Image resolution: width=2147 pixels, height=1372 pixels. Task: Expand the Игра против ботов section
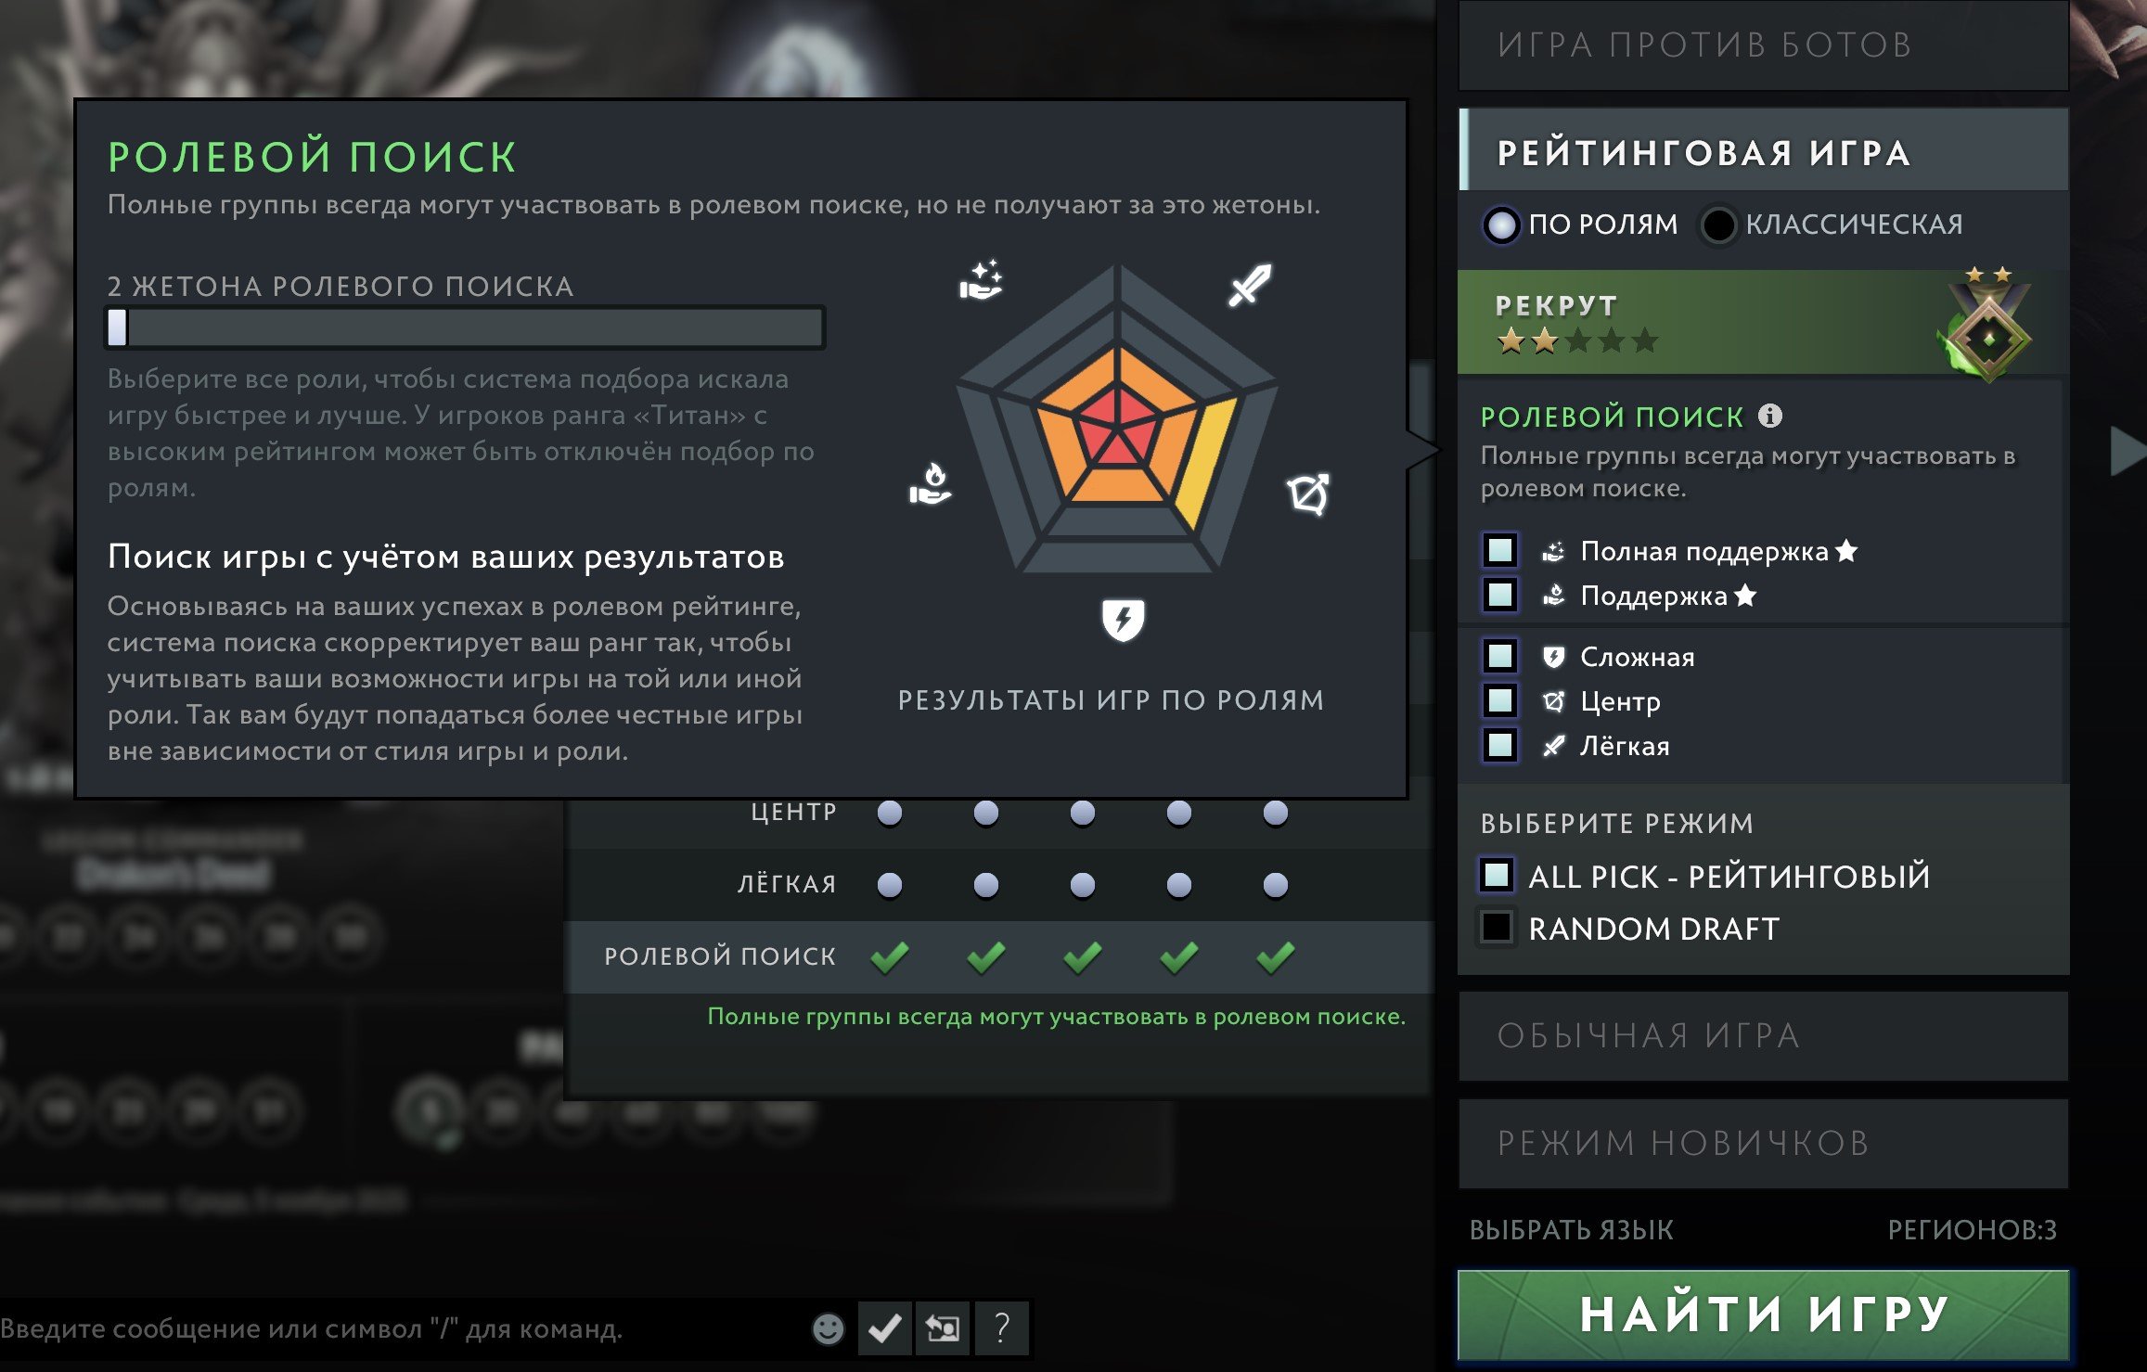click(1763, 45)
